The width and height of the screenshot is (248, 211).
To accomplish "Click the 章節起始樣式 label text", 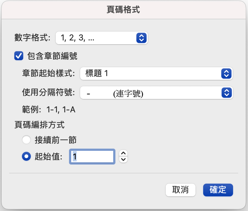I will (x=49, y=74).
